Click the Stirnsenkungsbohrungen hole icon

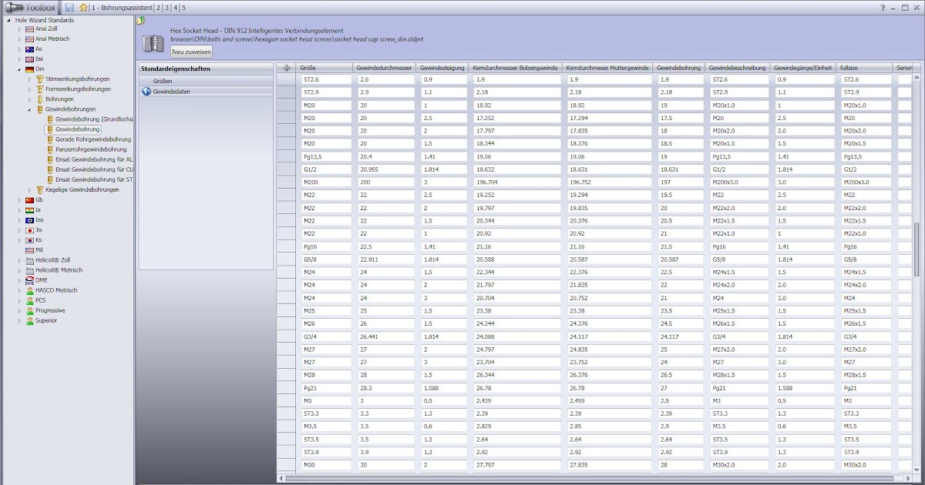coord(39,79)
